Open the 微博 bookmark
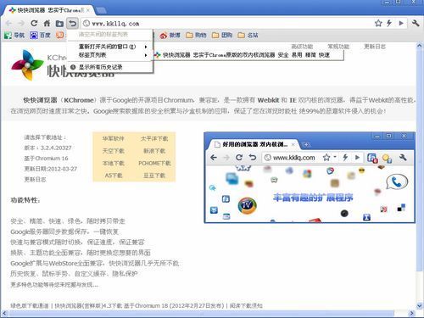This screenshot has width=424, height=318. coord(170,36)
